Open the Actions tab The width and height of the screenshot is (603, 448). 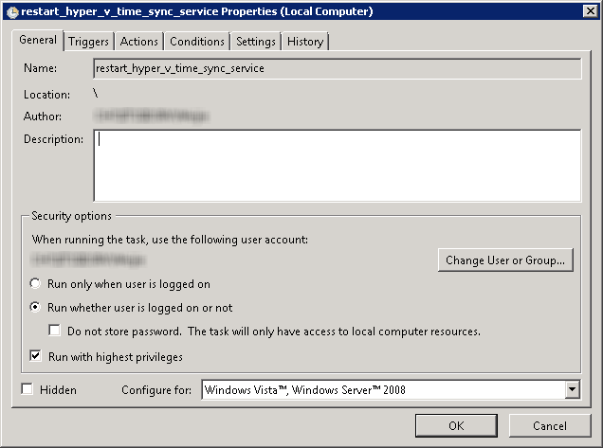click(138, 42)
